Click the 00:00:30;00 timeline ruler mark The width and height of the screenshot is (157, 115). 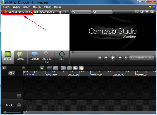(96, 75)
